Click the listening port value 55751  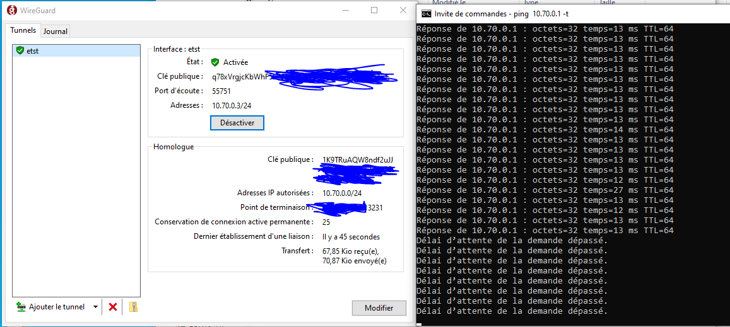pyautogui.click(x=221, y=91)
